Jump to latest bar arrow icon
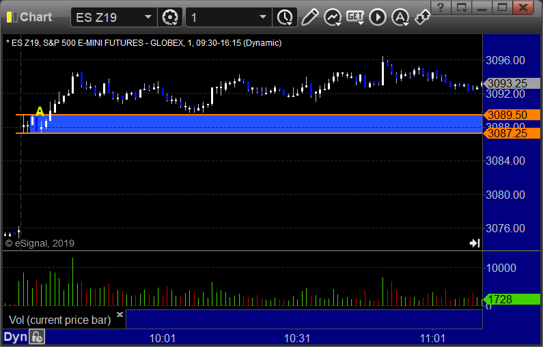 click(475, 243)
